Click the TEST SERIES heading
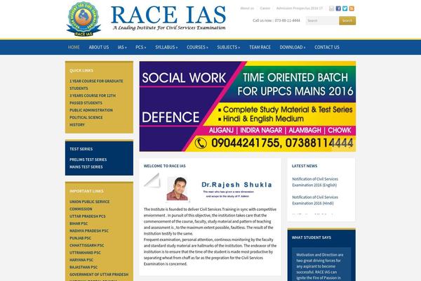The width and height of the screenshot is (421, 281). pos(81,149)
